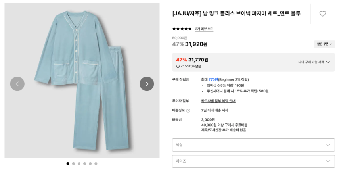Click the product title text

pos(236,13)
